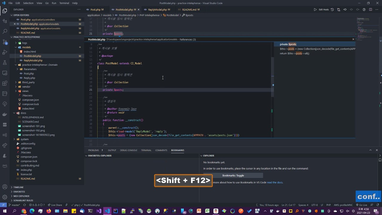Open the Docker whale view
Image resolution: width=382 pixels, height=215 pixels.
(x=5, y=114)
